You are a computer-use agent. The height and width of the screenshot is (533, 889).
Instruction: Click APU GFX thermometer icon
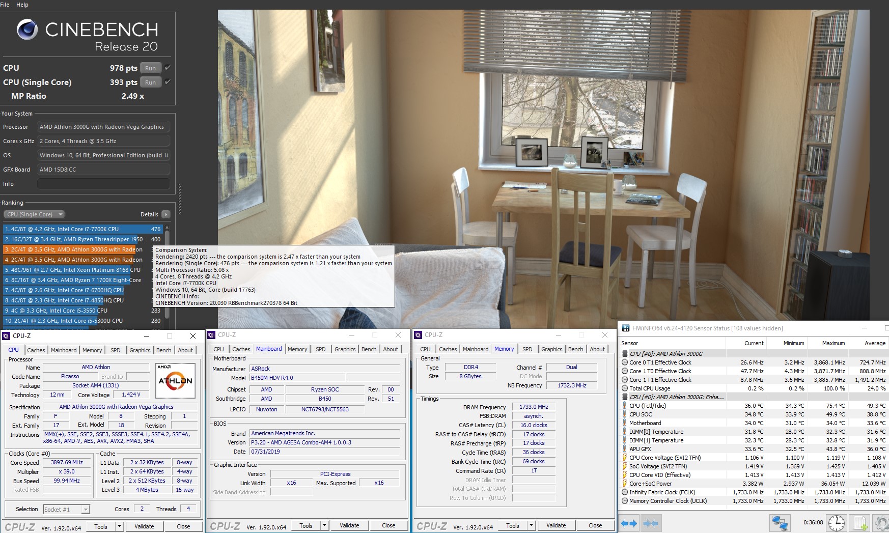click(x=625, y=449)
